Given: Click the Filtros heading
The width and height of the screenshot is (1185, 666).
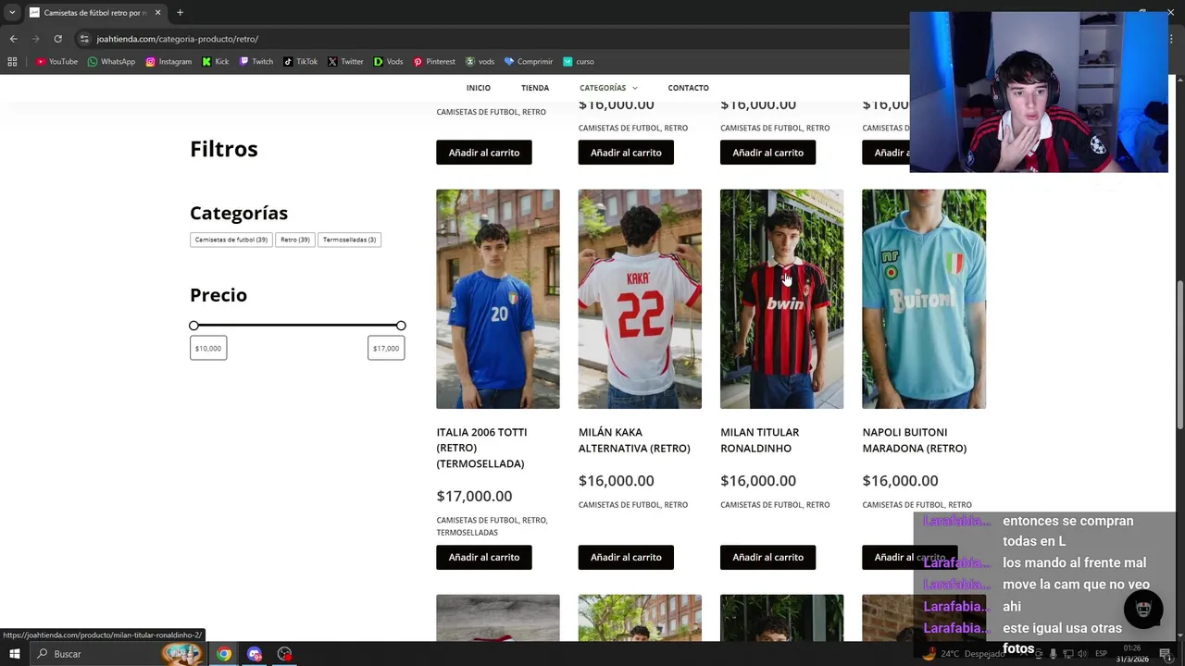Looking at the screenshot, I should [x=224, y=149].
